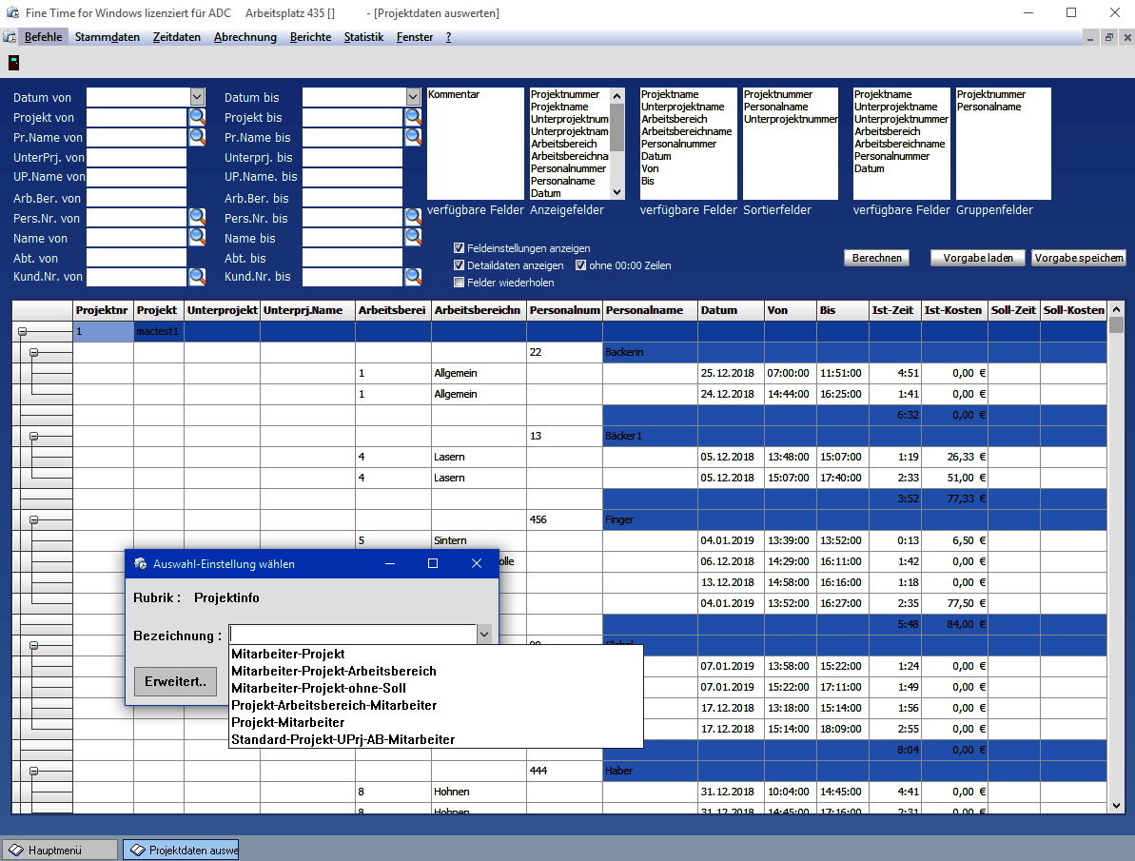1135x861 pixels.
Task: Open Datum bis dropdown
Action: pyautogui.click(x=413, y=96)
